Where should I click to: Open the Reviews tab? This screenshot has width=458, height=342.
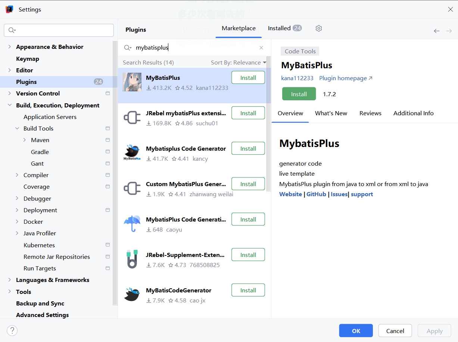(x=370, y=113)
